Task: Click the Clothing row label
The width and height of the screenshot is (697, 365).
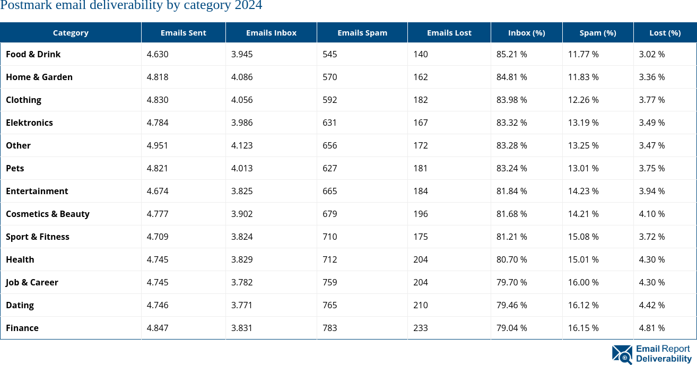Action: 23,100
